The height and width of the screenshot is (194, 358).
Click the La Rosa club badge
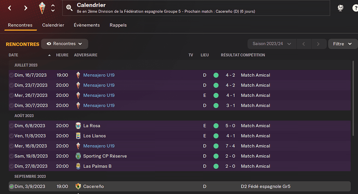[78, 126]
